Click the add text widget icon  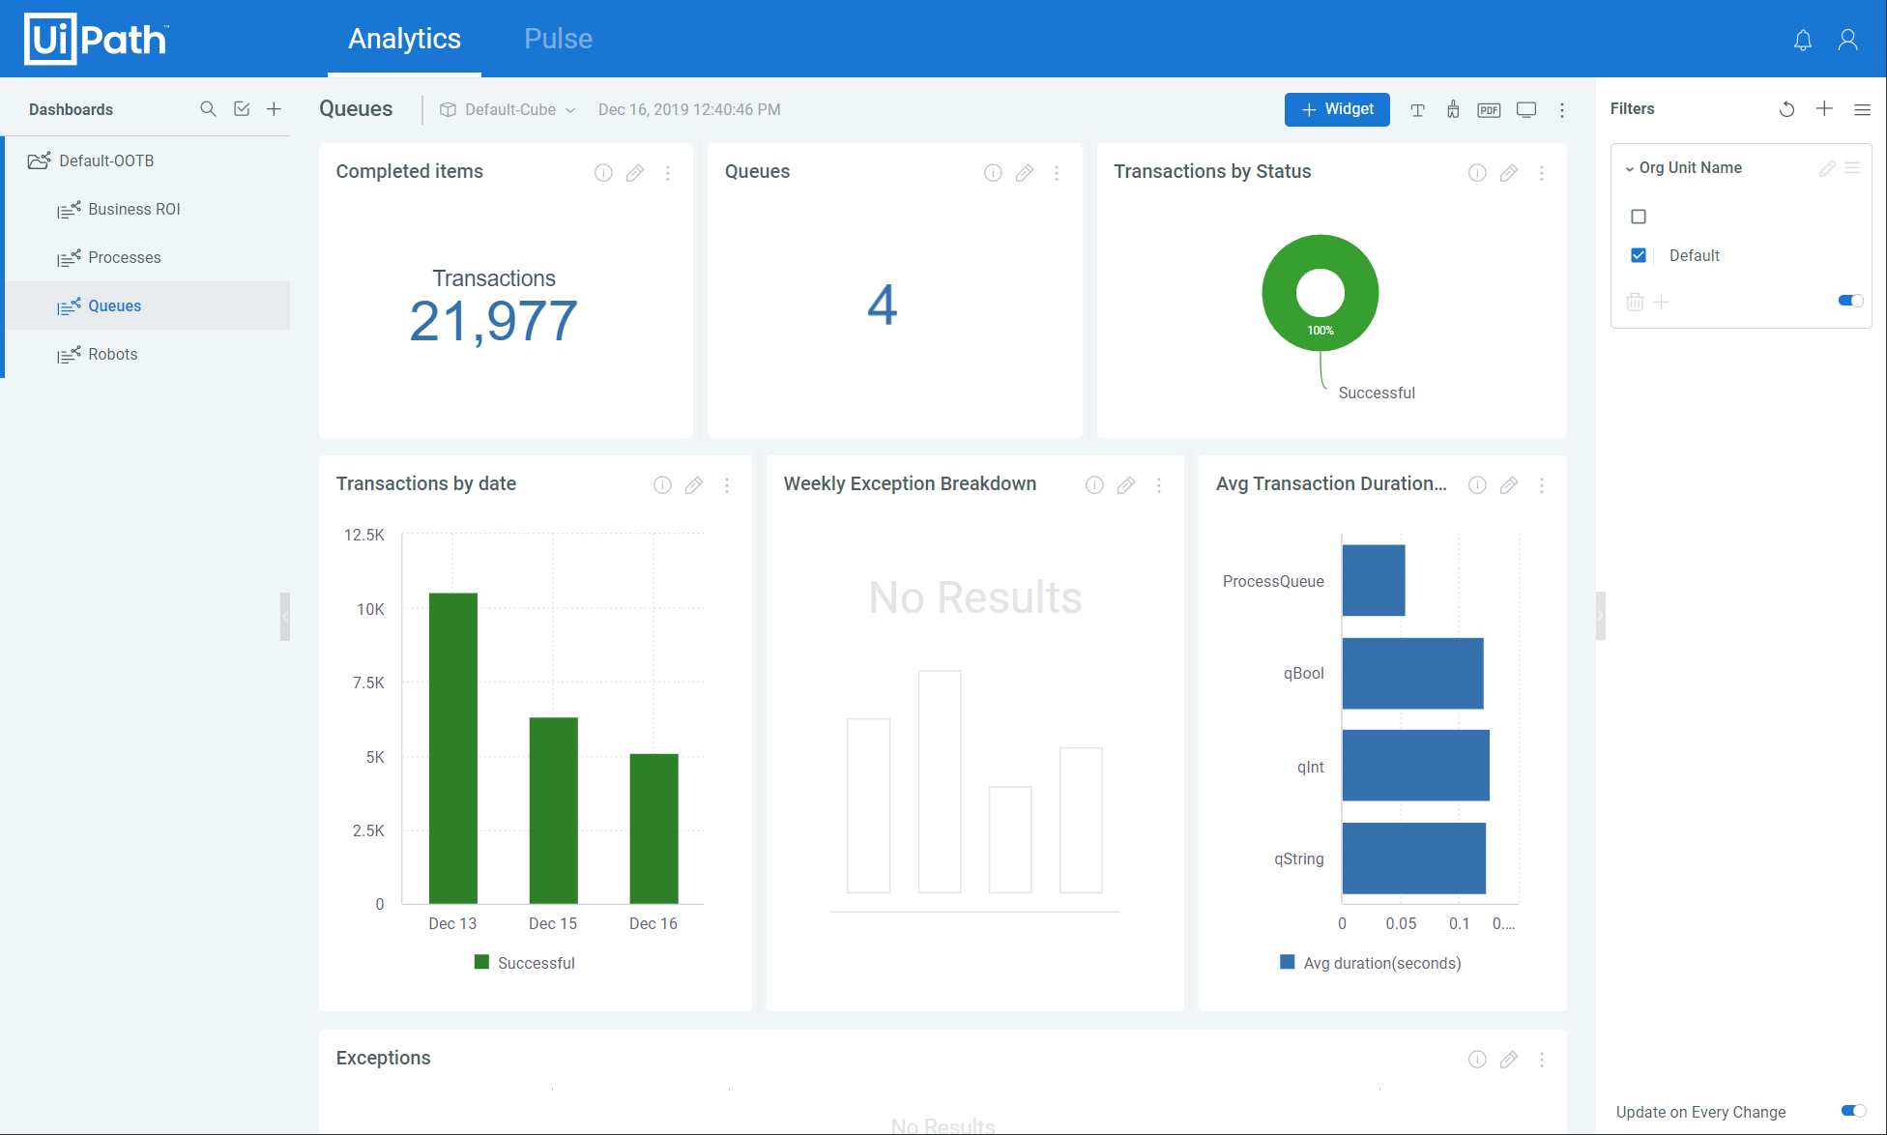pyautogui.click(x=1417, y=110)
